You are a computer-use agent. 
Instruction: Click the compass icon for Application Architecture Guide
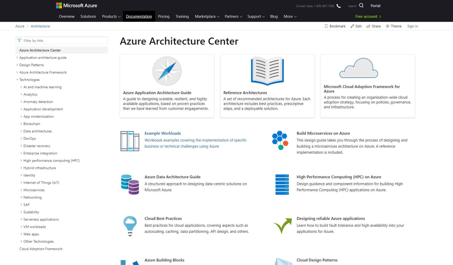167,71
